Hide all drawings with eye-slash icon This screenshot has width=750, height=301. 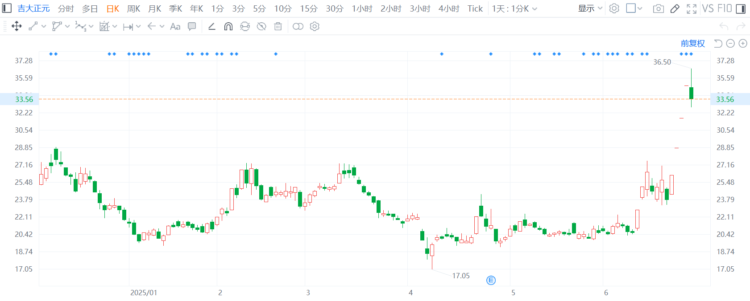[261, 27]
